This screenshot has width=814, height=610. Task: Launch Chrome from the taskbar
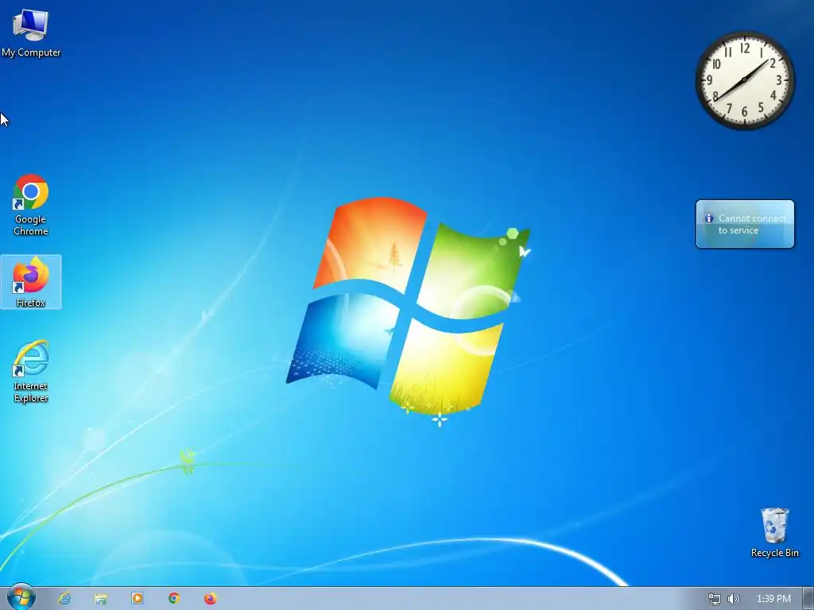point(174,599)
